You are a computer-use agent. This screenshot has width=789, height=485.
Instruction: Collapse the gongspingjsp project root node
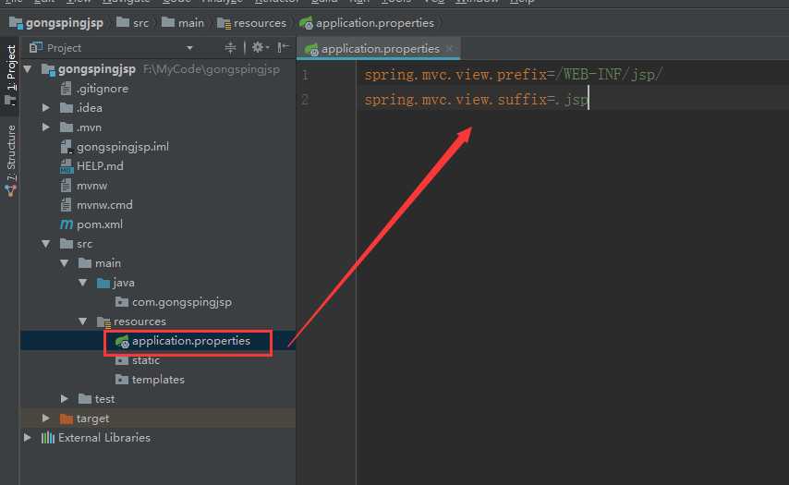tap(28, 69)
